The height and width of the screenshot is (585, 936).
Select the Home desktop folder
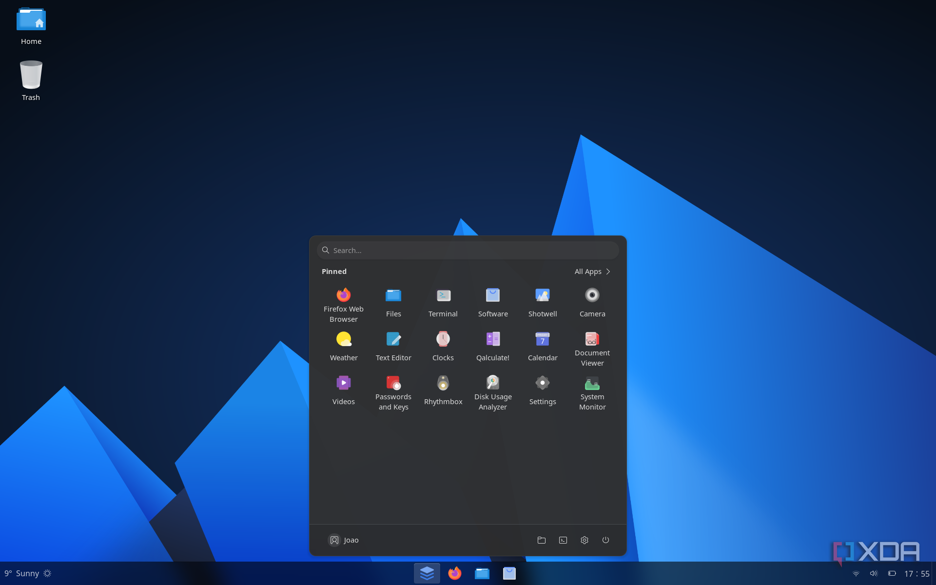[31, 26]
